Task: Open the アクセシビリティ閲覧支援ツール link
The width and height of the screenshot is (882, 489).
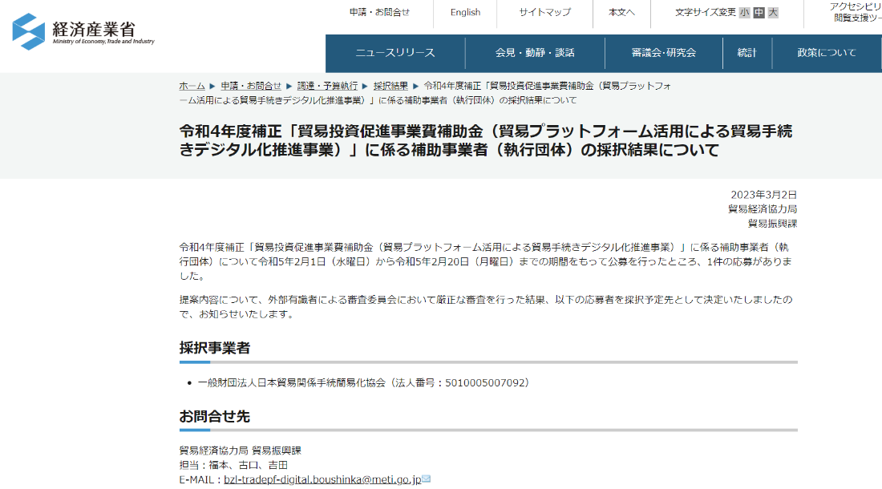Action: click(x=855, y=12)
